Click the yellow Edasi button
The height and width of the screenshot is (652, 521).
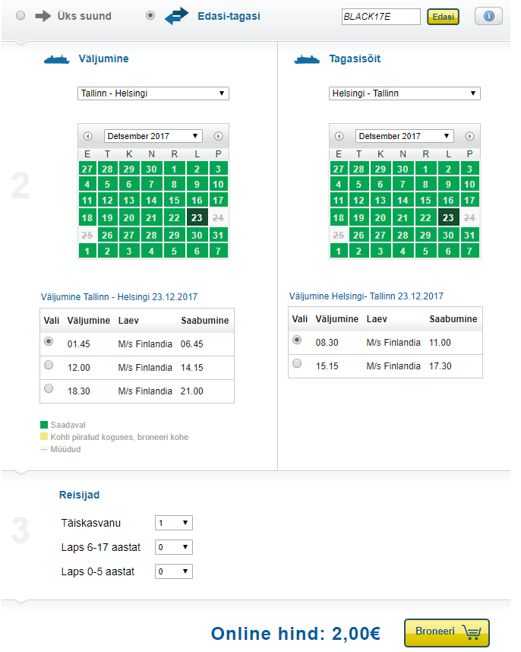click(443, 17)
